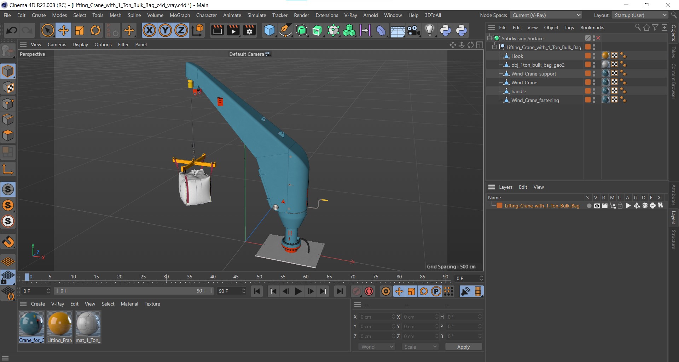Render view with clapperboard icon
679x362 pixels.
(x=217, y=30)
